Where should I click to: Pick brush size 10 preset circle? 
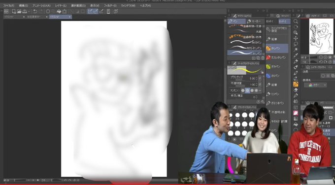coord(252,124)
